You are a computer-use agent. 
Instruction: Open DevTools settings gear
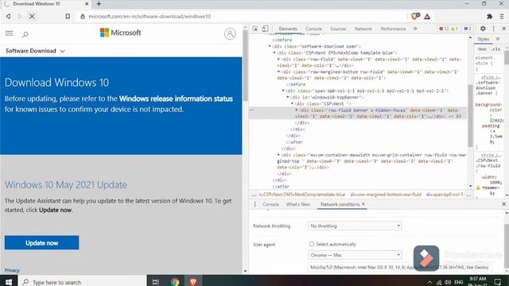pos(483,29)
